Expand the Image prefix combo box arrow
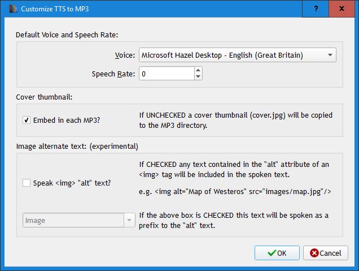The width and height of the screenshot is (359, 271). point(130,220)
